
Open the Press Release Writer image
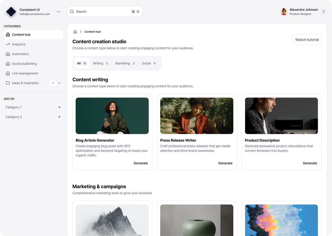[x=197, y=116]
